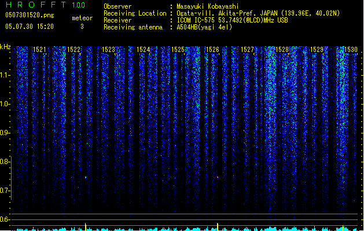Click the Receiver label
Viewport: 364px width, 231px height.
point(117,20)
